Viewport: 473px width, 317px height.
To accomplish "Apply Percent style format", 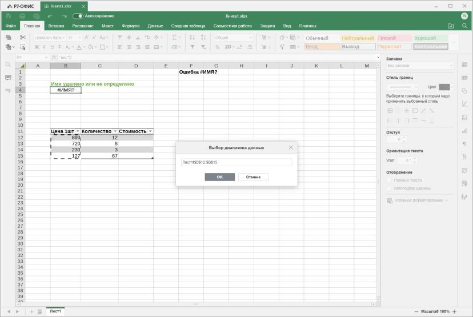I will click(218, 47).
